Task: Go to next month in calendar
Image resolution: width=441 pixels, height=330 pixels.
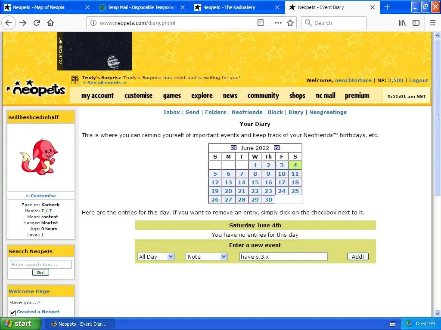Action: [x=277, y=148]
